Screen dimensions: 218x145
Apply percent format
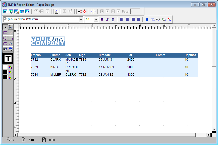153,20
